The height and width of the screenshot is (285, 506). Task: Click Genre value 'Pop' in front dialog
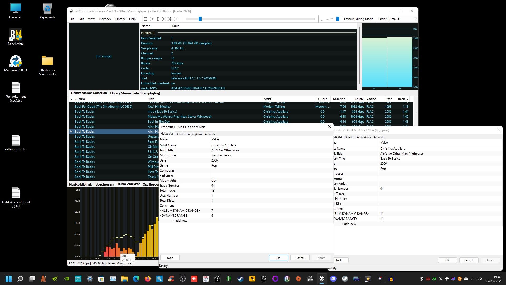214,165
